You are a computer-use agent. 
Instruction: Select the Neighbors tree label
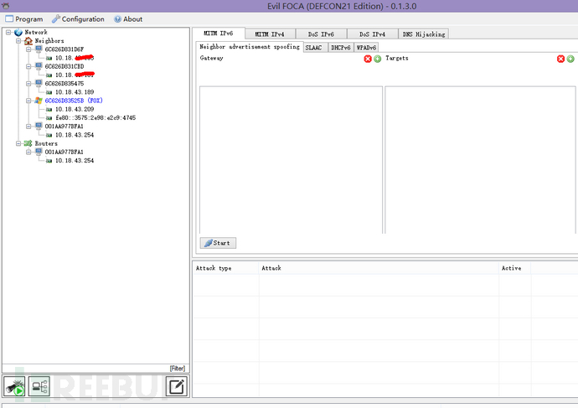[x=49, y=41]
